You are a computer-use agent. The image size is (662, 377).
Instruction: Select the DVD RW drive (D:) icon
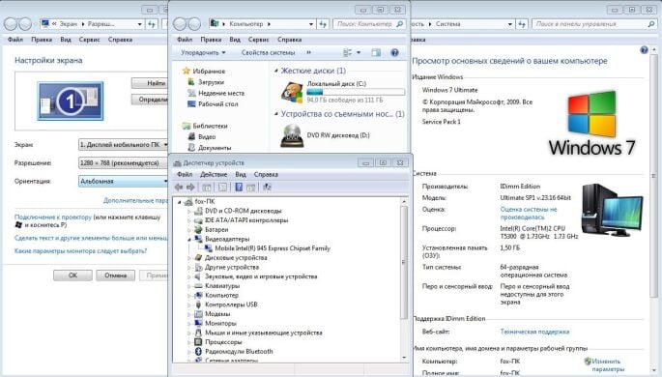(x=292, y=135)
